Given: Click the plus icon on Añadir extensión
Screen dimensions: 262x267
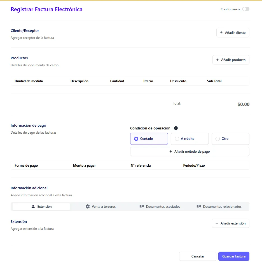Looking at the screenshot, I should [x=217, y=223].
